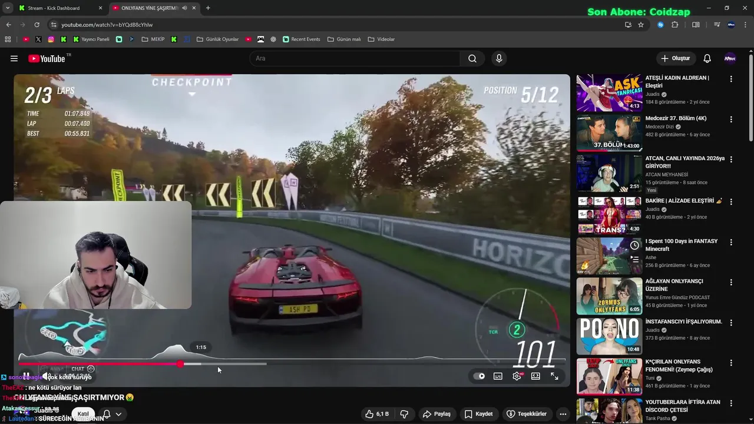Install app using the address bar icon
This screenshot has width=754, height=424.
[x=628, y=25]
